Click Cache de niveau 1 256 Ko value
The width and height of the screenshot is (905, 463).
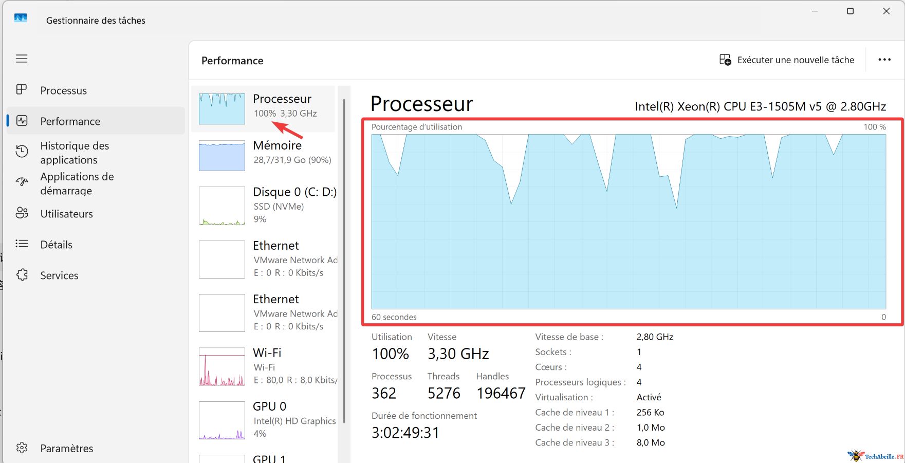pos(651,412)
